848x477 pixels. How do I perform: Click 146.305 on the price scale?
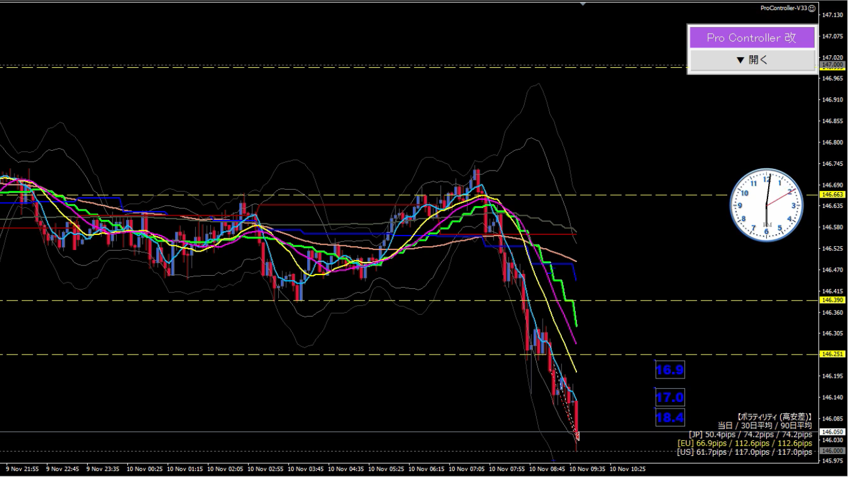click(833, 333)
